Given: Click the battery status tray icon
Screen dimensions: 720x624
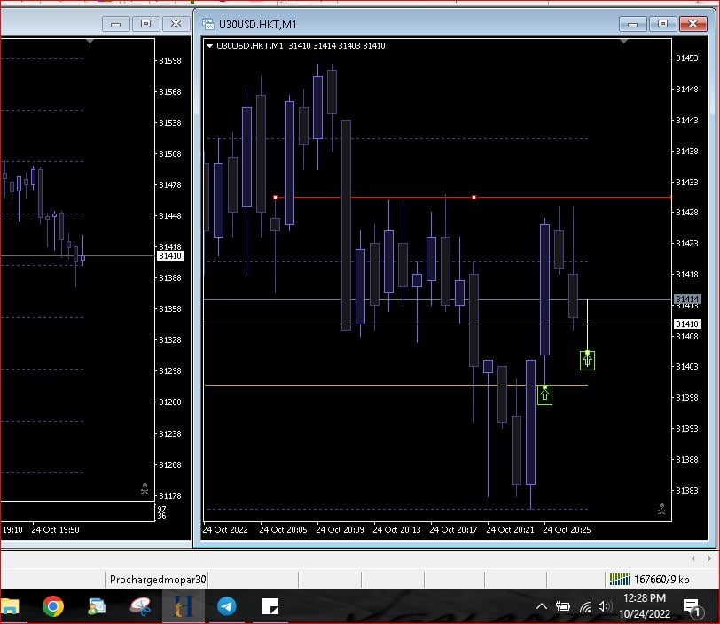Looking at the screenshot, I should [563, 606].
